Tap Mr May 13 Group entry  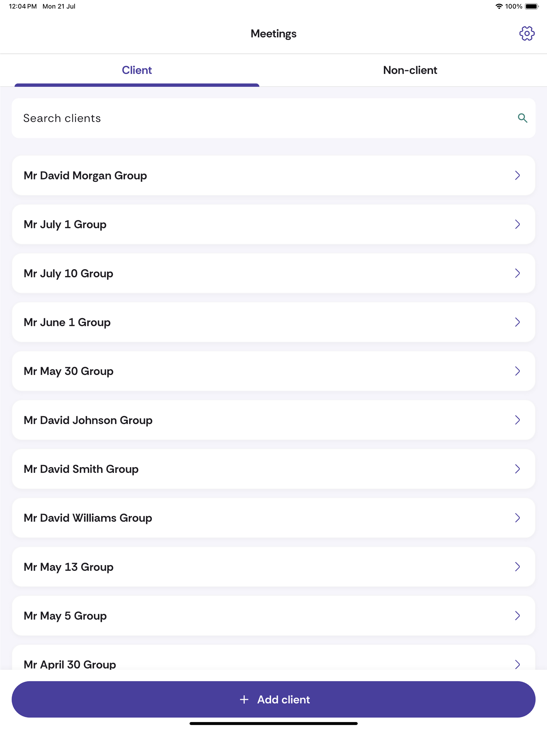273,567
